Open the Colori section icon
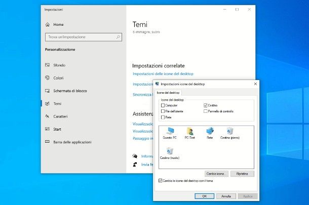309x205 pixels. click(47, 78)
